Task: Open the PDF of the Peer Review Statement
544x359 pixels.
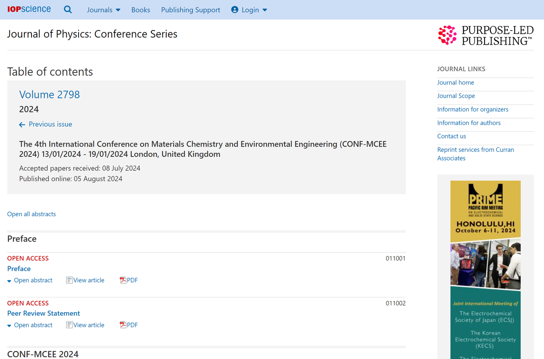Action: (x=128, y=325)
